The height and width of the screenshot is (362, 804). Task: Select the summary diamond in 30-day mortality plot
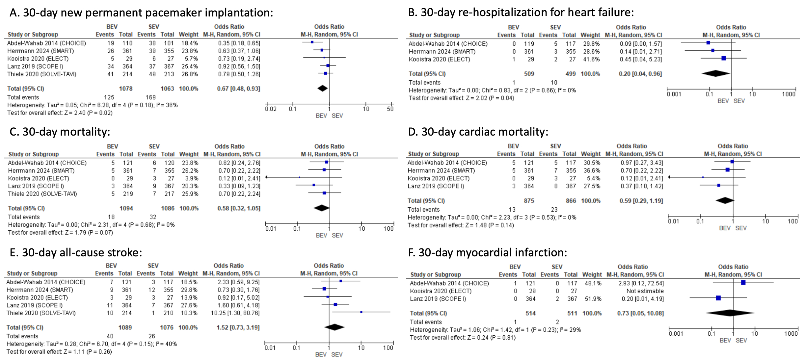(x=322, y=208)
